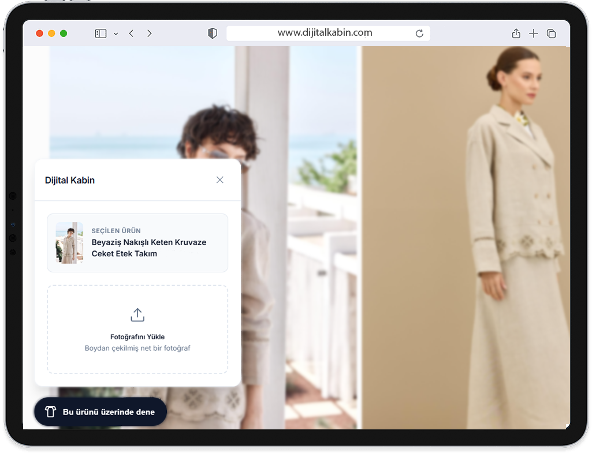The height and width of the screenshot is (453, 592).
Task: Click the 'Boydan çekilmiş net bir fotoğraf' hint
Action: coord(137,349)
